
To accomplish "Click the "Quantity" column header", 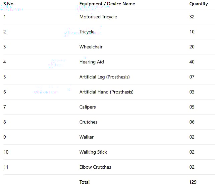I will [198, 4].
